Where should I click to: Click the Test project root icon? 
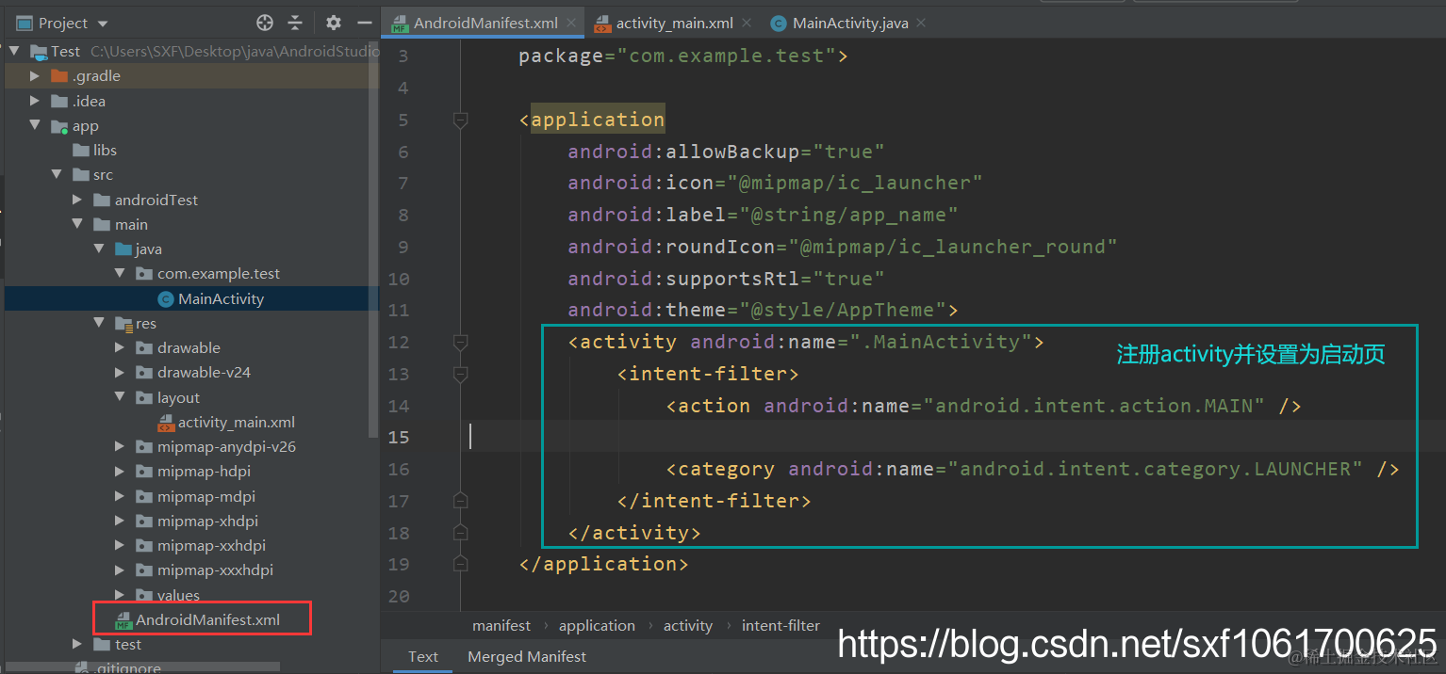(39, 52)
